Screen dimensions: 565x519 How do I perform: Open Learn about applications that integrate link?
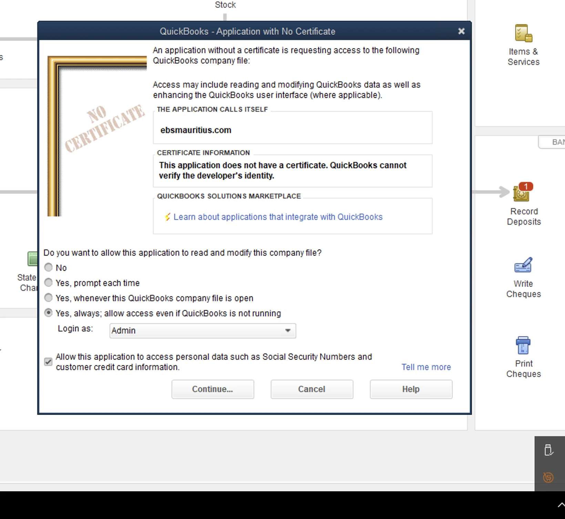tap(278, 217)
